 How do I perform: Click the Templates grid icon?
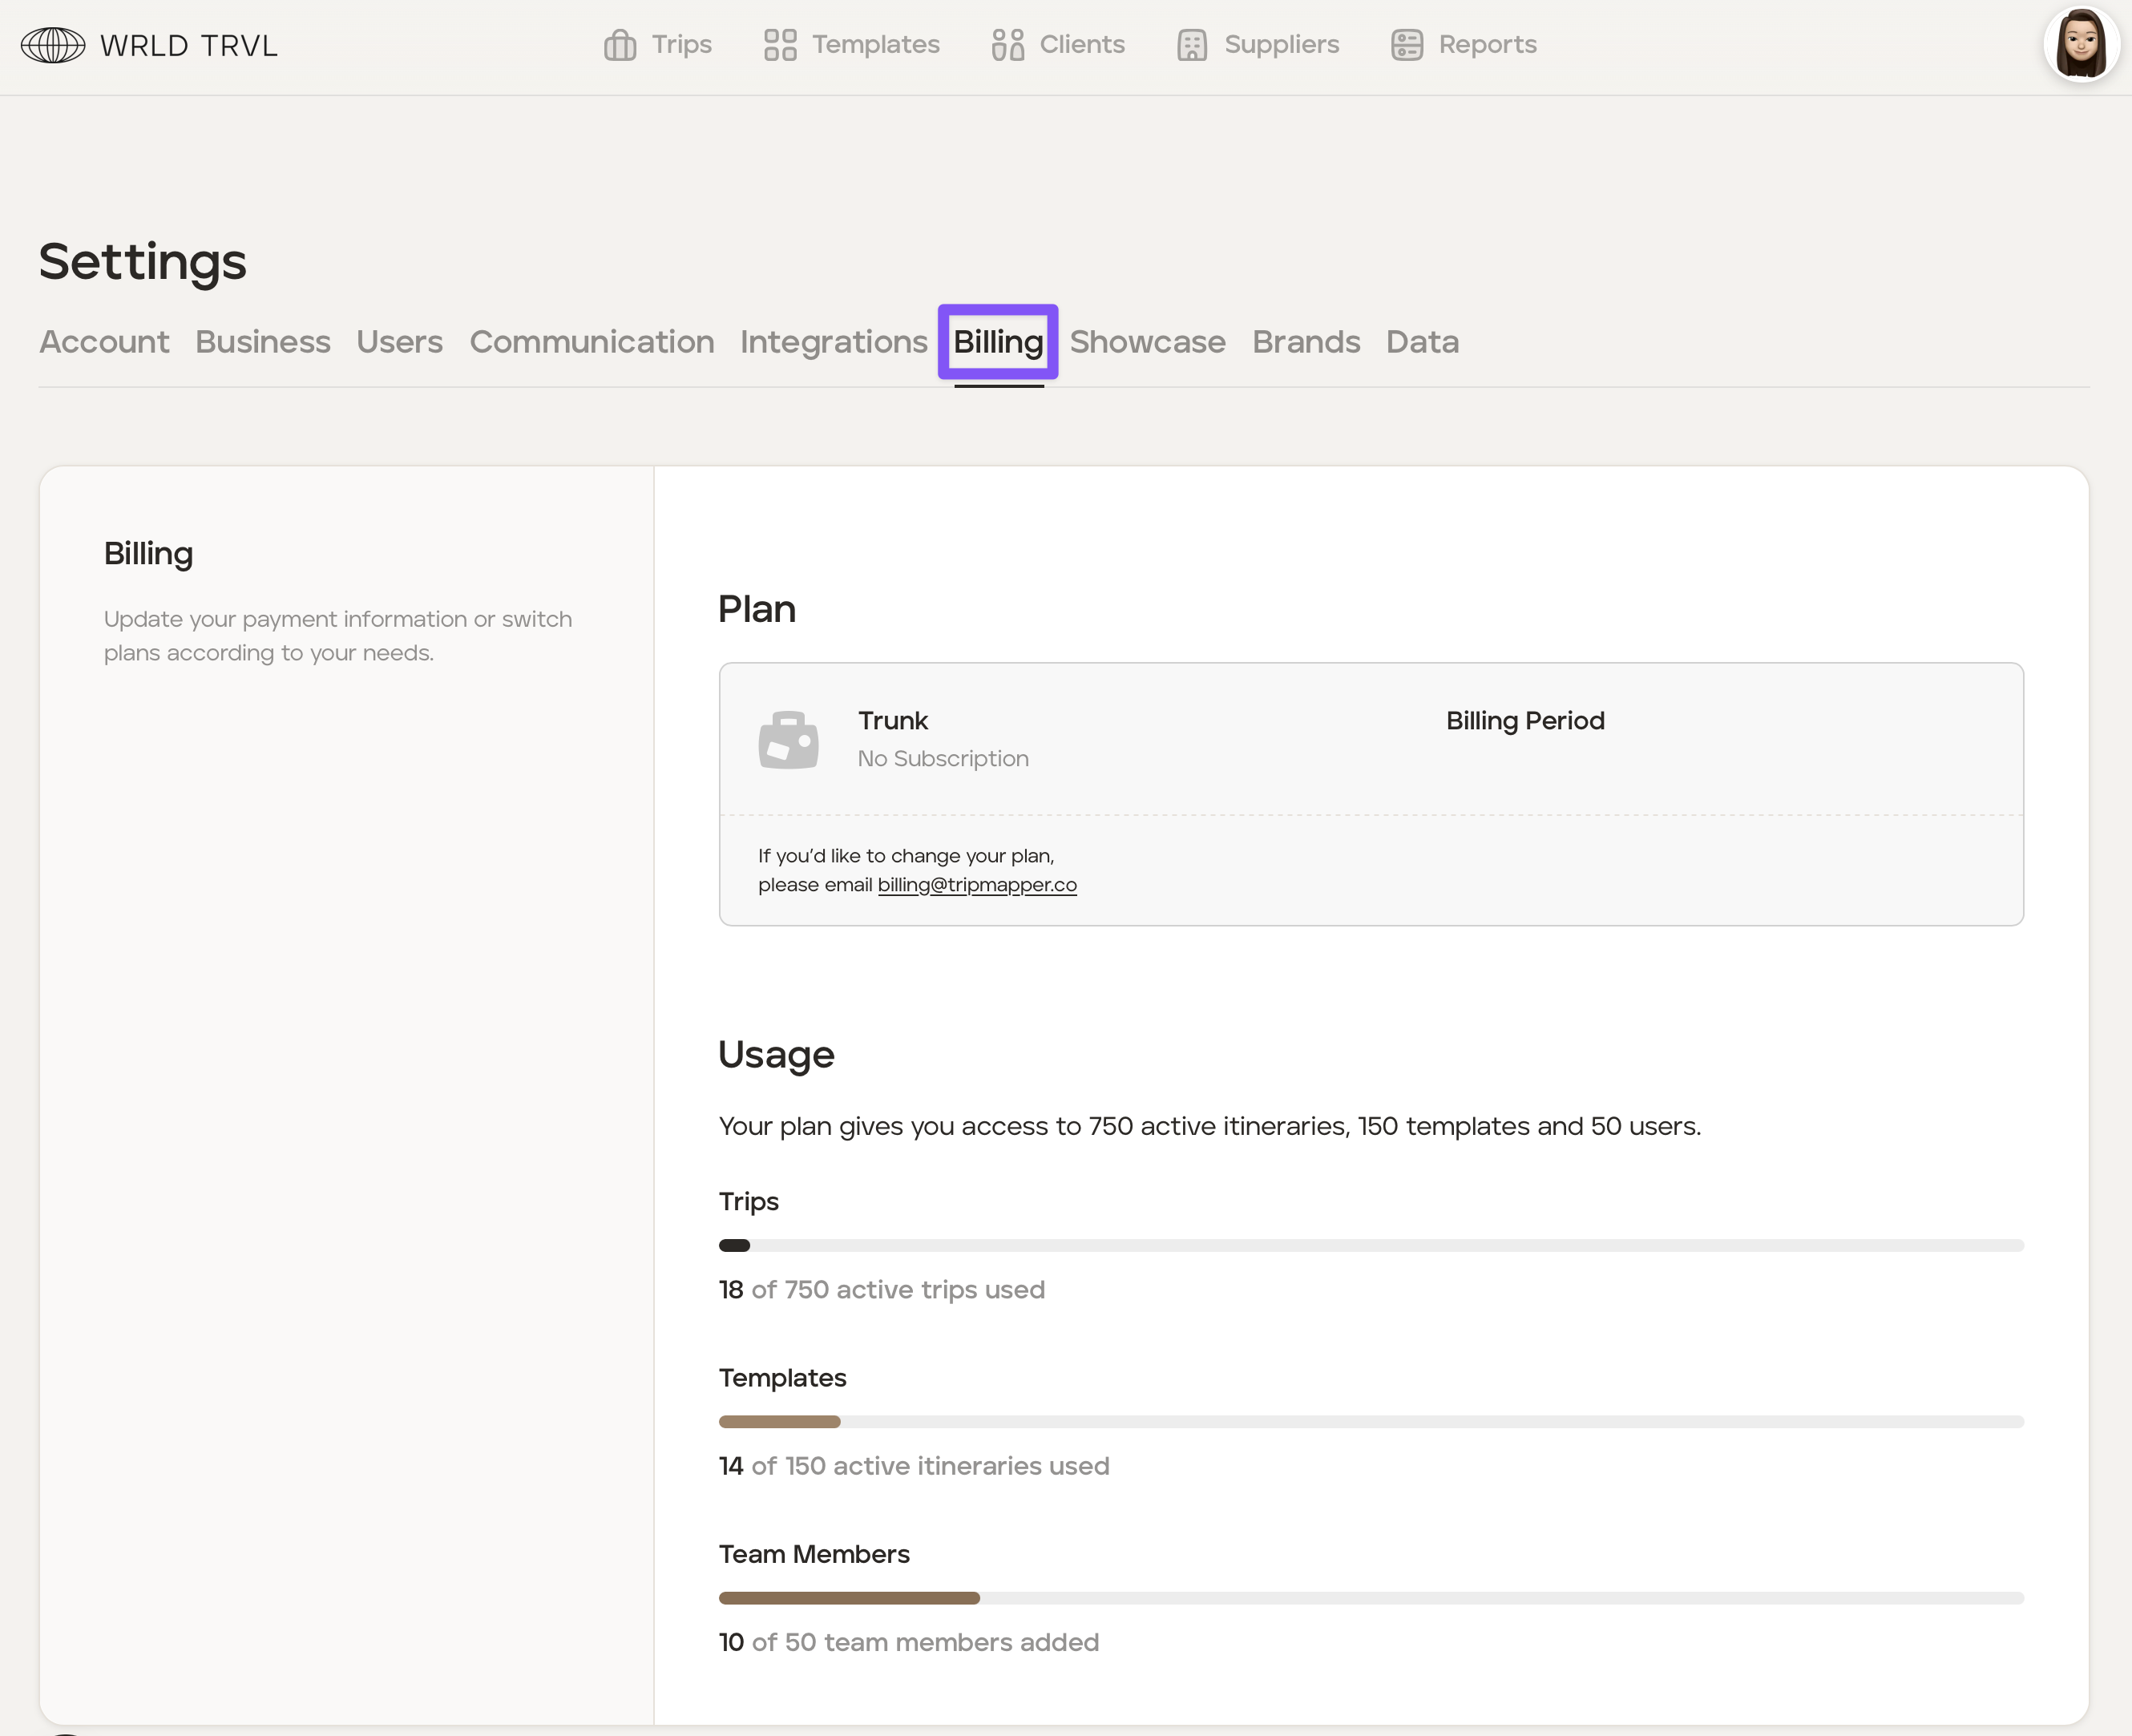click(780, 45)
